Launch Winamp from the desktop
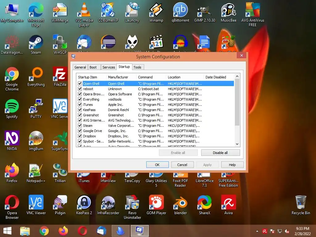The image size is (316, 237). (x=156, y=12)
